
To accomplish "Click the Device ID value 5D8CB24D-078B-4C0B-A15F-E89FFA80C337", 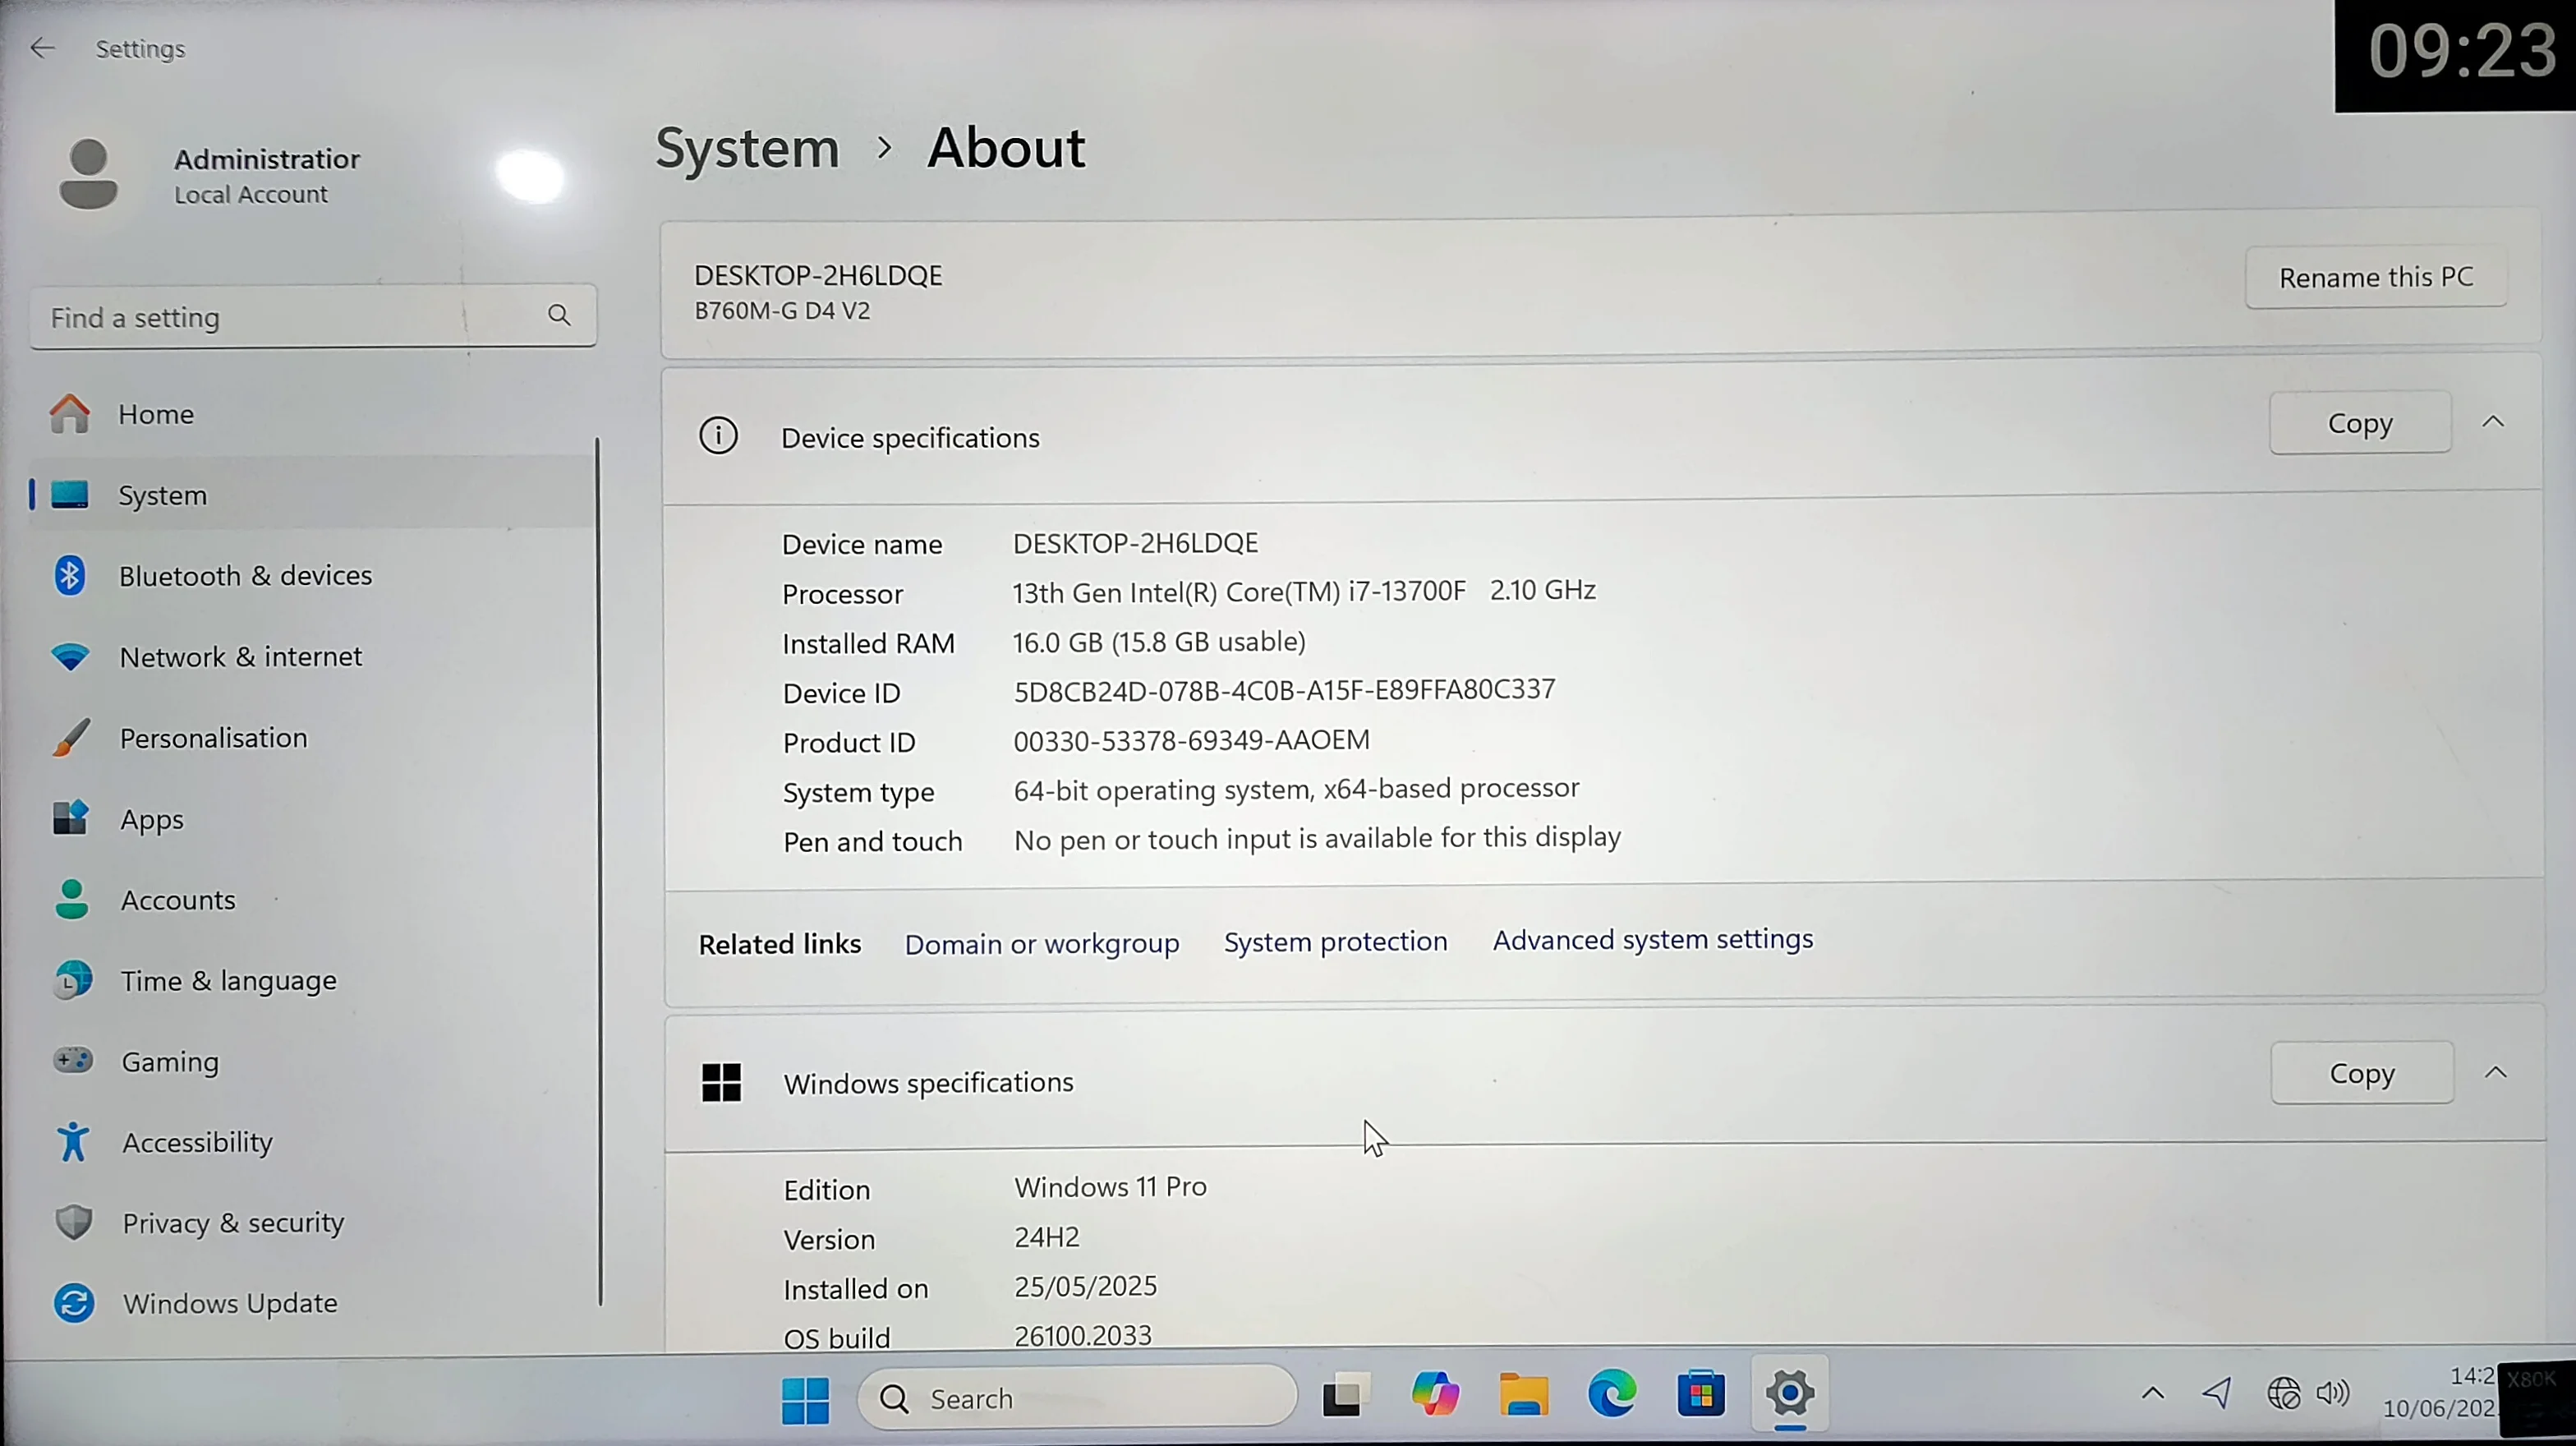I will (x=1284, y=690).
